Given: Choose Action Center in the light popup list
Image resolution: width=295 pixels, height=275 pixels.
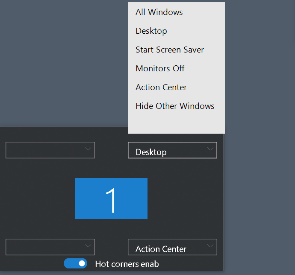Looking at the screenshot, I should tap(176, 87).
